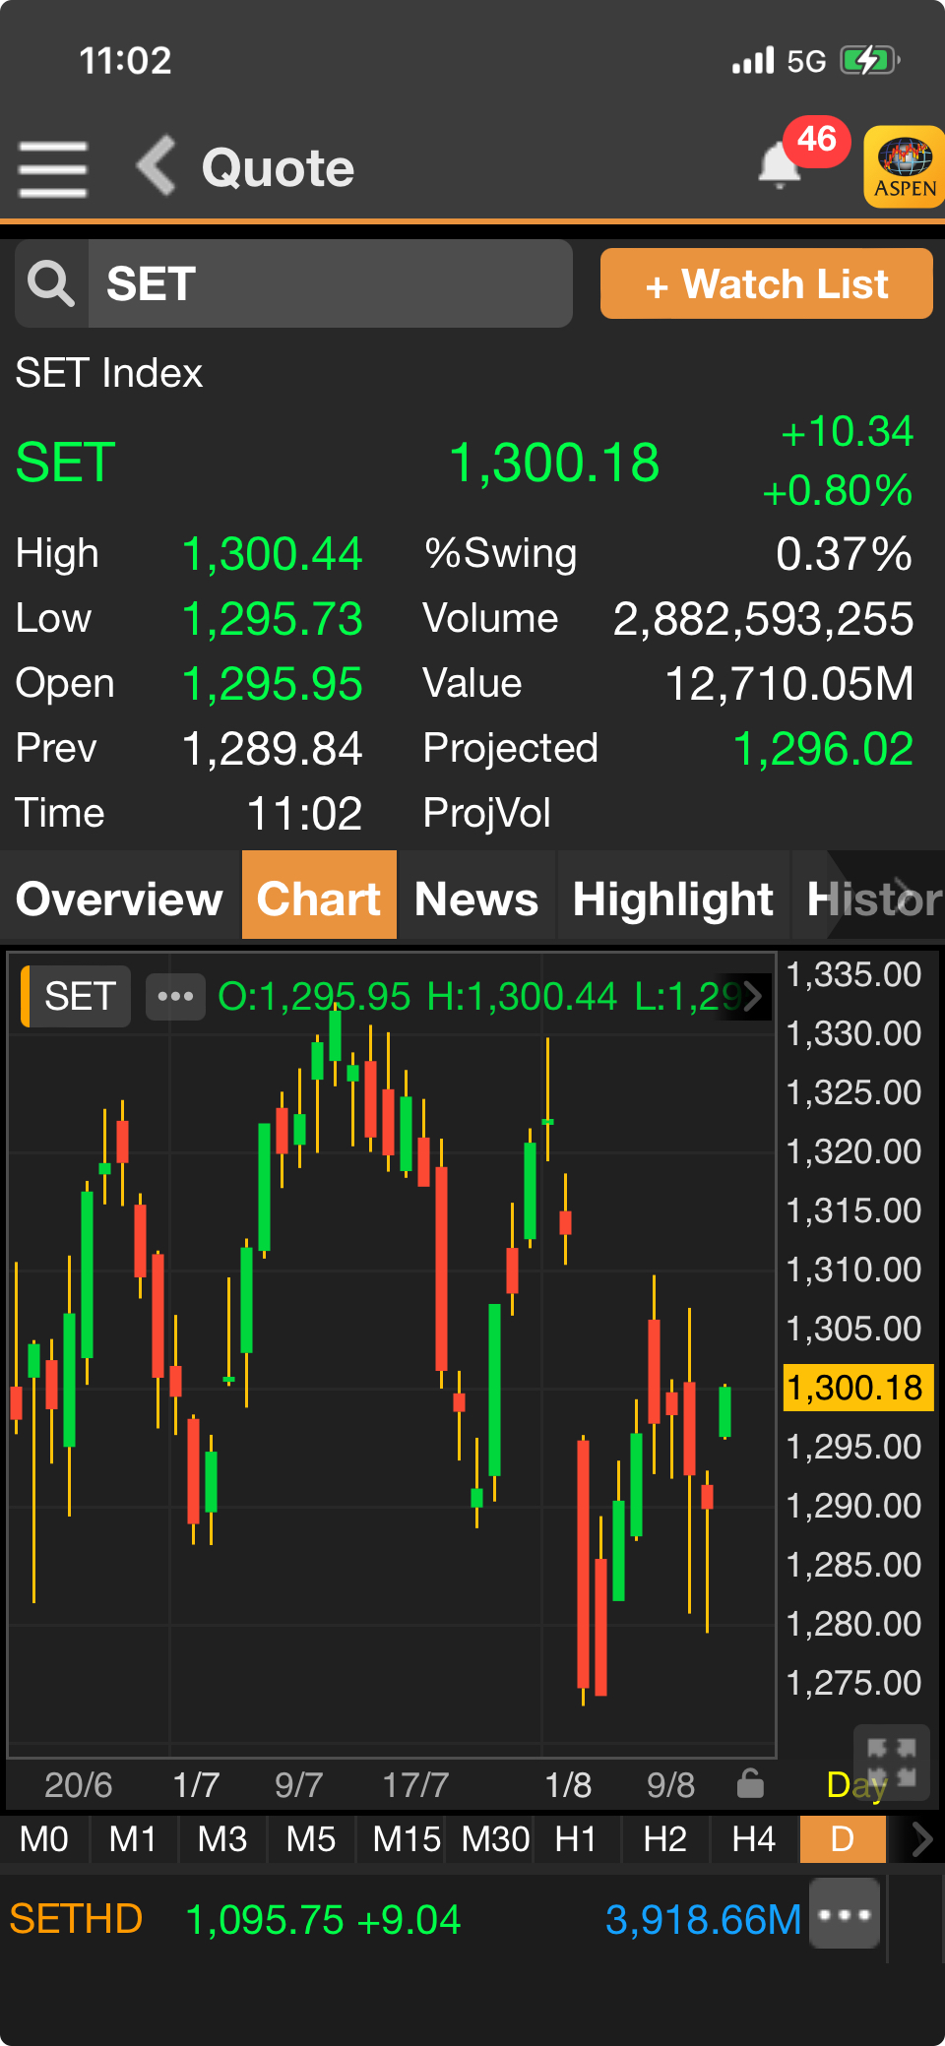Tap the Prev value 1,289.84
This screenshot has height=2046, width=945.
(273, 749)
